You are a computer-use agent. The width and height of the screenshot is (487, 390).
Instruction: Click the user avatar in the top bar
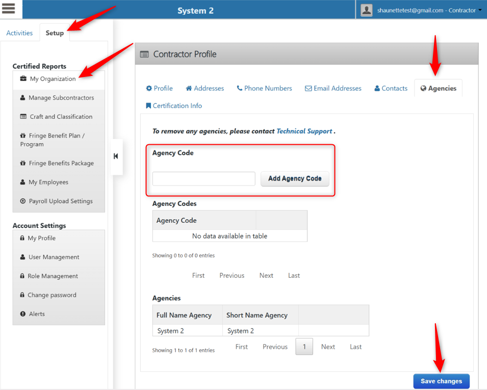pyautogui.click(x=366, y=9)
